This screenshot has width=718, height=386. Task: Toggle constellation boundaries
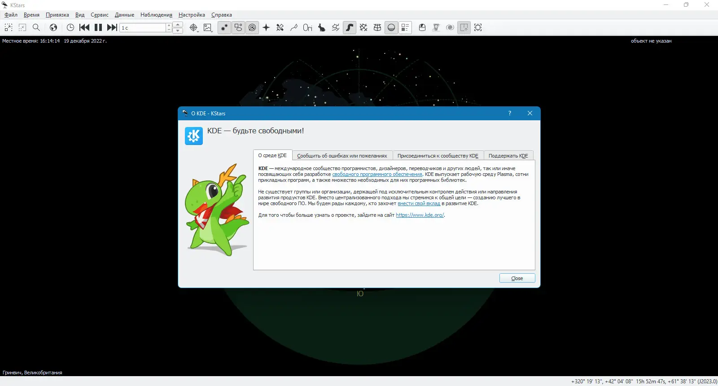pyautogui.click(x=336, y=27)
